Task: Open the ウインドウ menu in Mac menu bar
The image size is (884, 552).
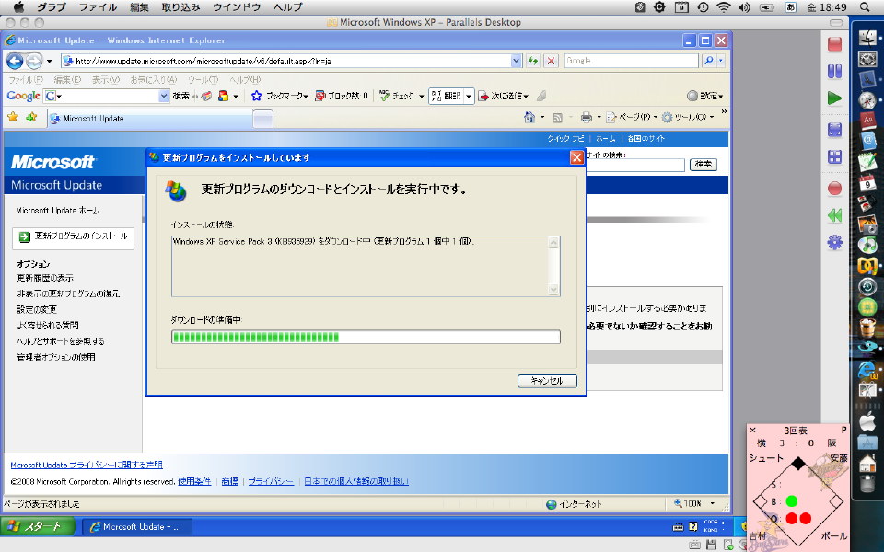Action: tap(237, 7)
